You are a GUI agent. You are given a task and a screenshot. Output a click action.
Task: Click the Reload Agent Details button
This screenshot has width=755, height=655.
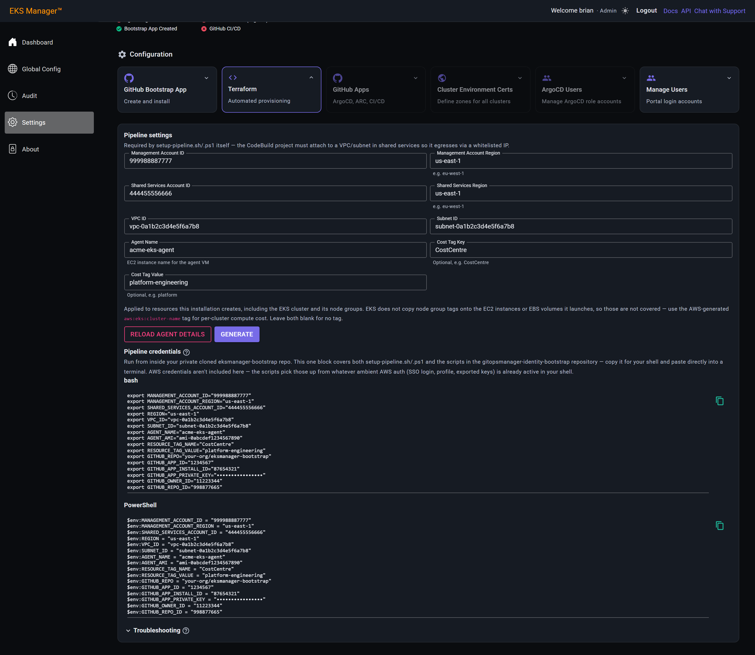coord(168,335)
